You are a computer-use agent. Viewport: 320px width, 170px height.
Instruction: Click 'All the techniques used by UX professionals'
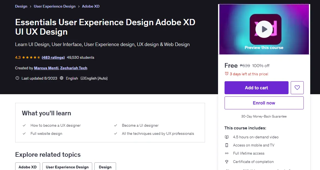(158, 133)
